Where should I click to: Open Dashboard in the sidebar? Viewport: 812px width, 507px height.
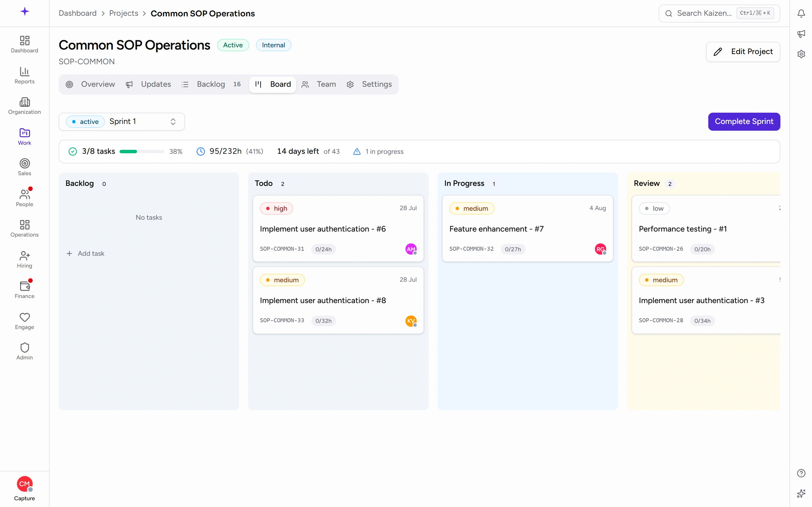tap(25, 45)
